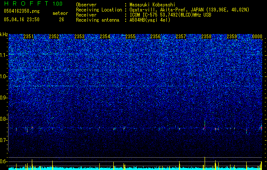Screen dimensions: 267x170
Task: Click the 2356 time marker
Action: (x=155, y=37)
